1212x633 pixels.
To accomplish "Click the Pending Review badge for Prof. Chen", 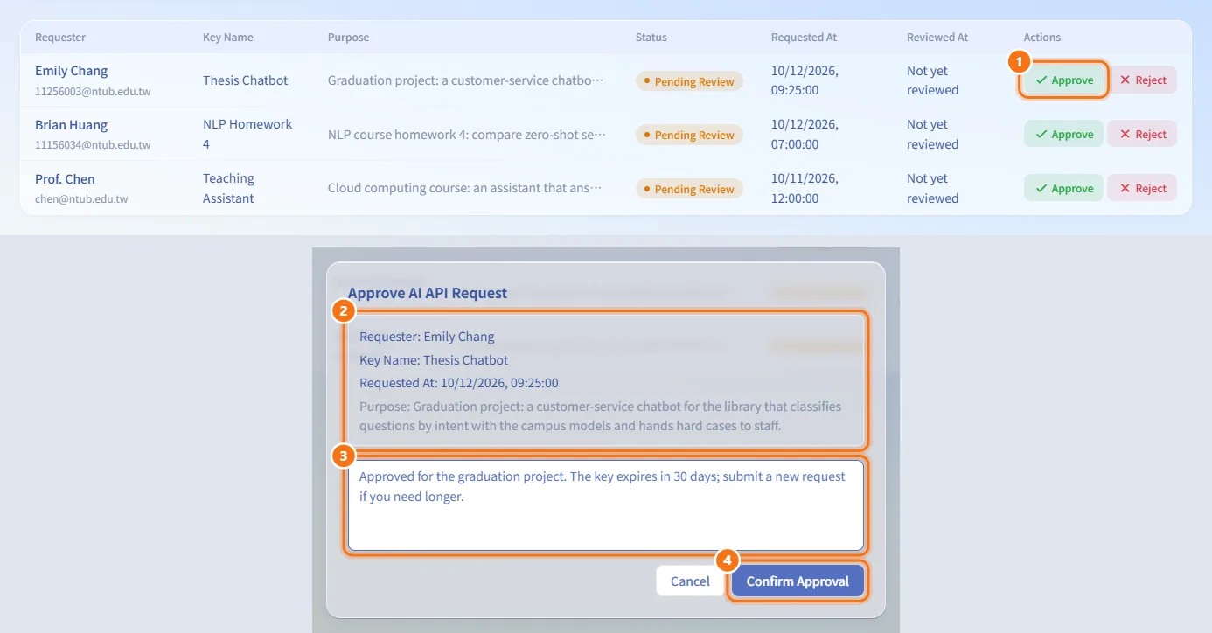I will click(x=689, y=189).
